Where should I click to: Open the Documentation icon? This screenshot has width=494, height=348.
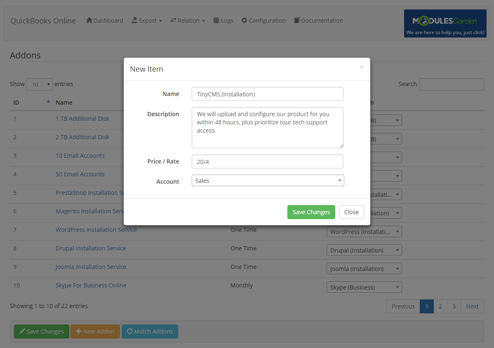pyautogui.click(x=296, y=20)
